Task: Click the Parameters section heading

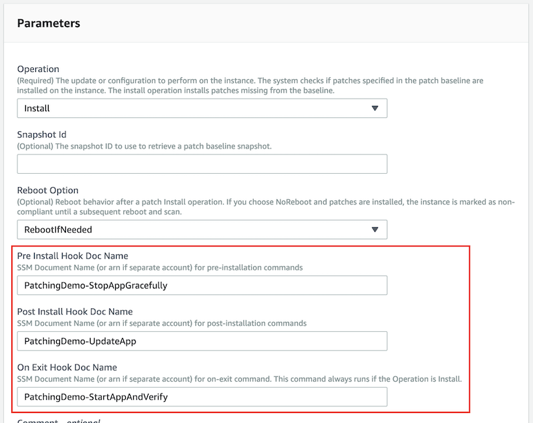Action: pyautogui.click(x=50, y=23)
